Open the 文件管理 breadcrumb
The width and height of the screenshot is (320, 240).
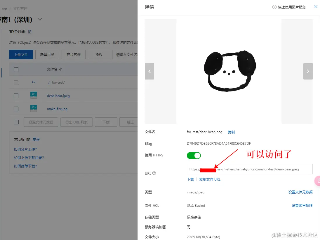click(20, 9)
